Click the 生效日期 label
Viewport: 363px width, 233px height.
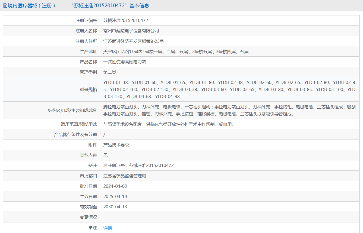88,197
